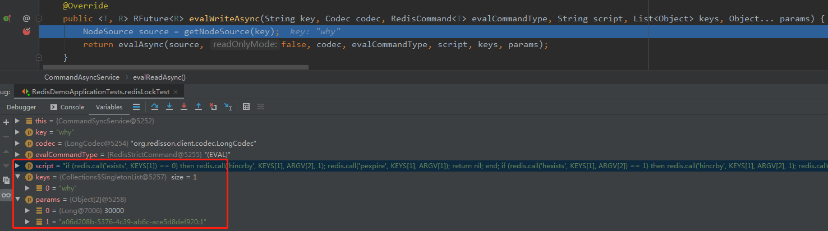Open the Evaluate Expression calculator icon

click(x=246, y=107)
